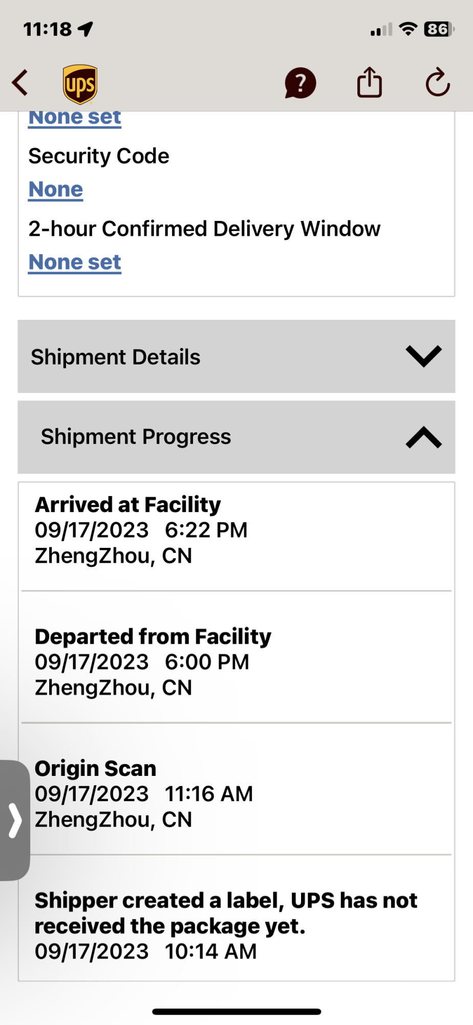
Task: Tap the Shipment Details header
Action: click(236, 357)
